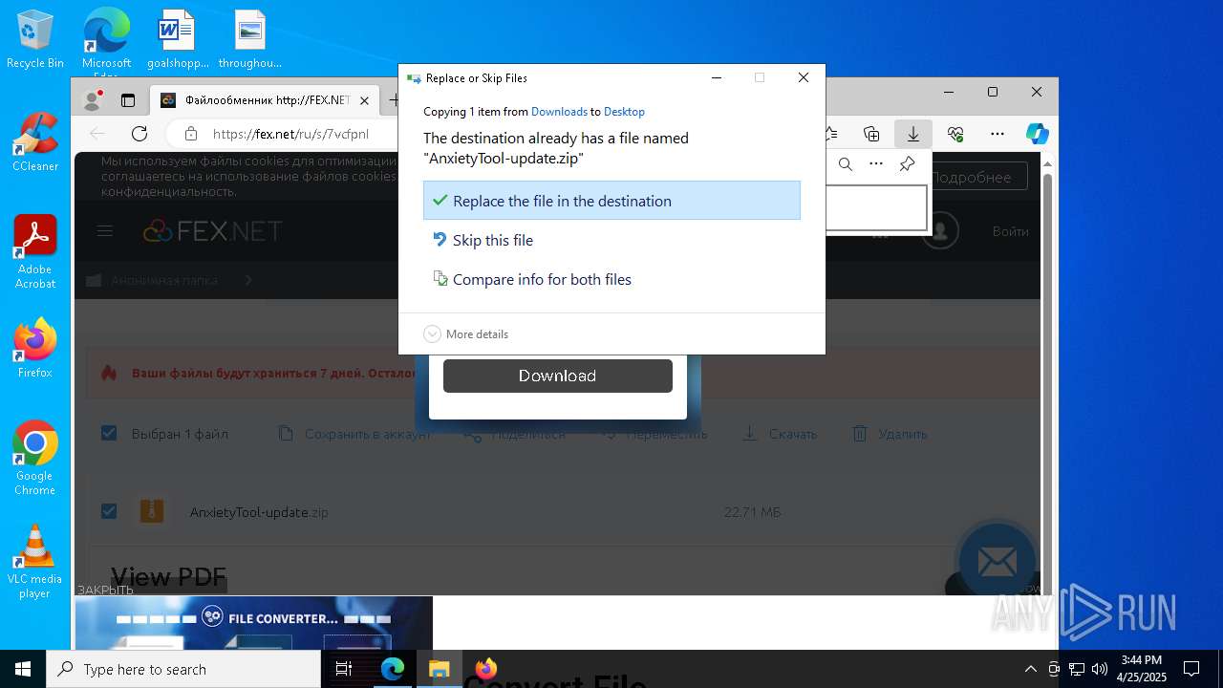1223x688 pixels.
Task: Click the fex.net address bar
Action: coord(290,134)
